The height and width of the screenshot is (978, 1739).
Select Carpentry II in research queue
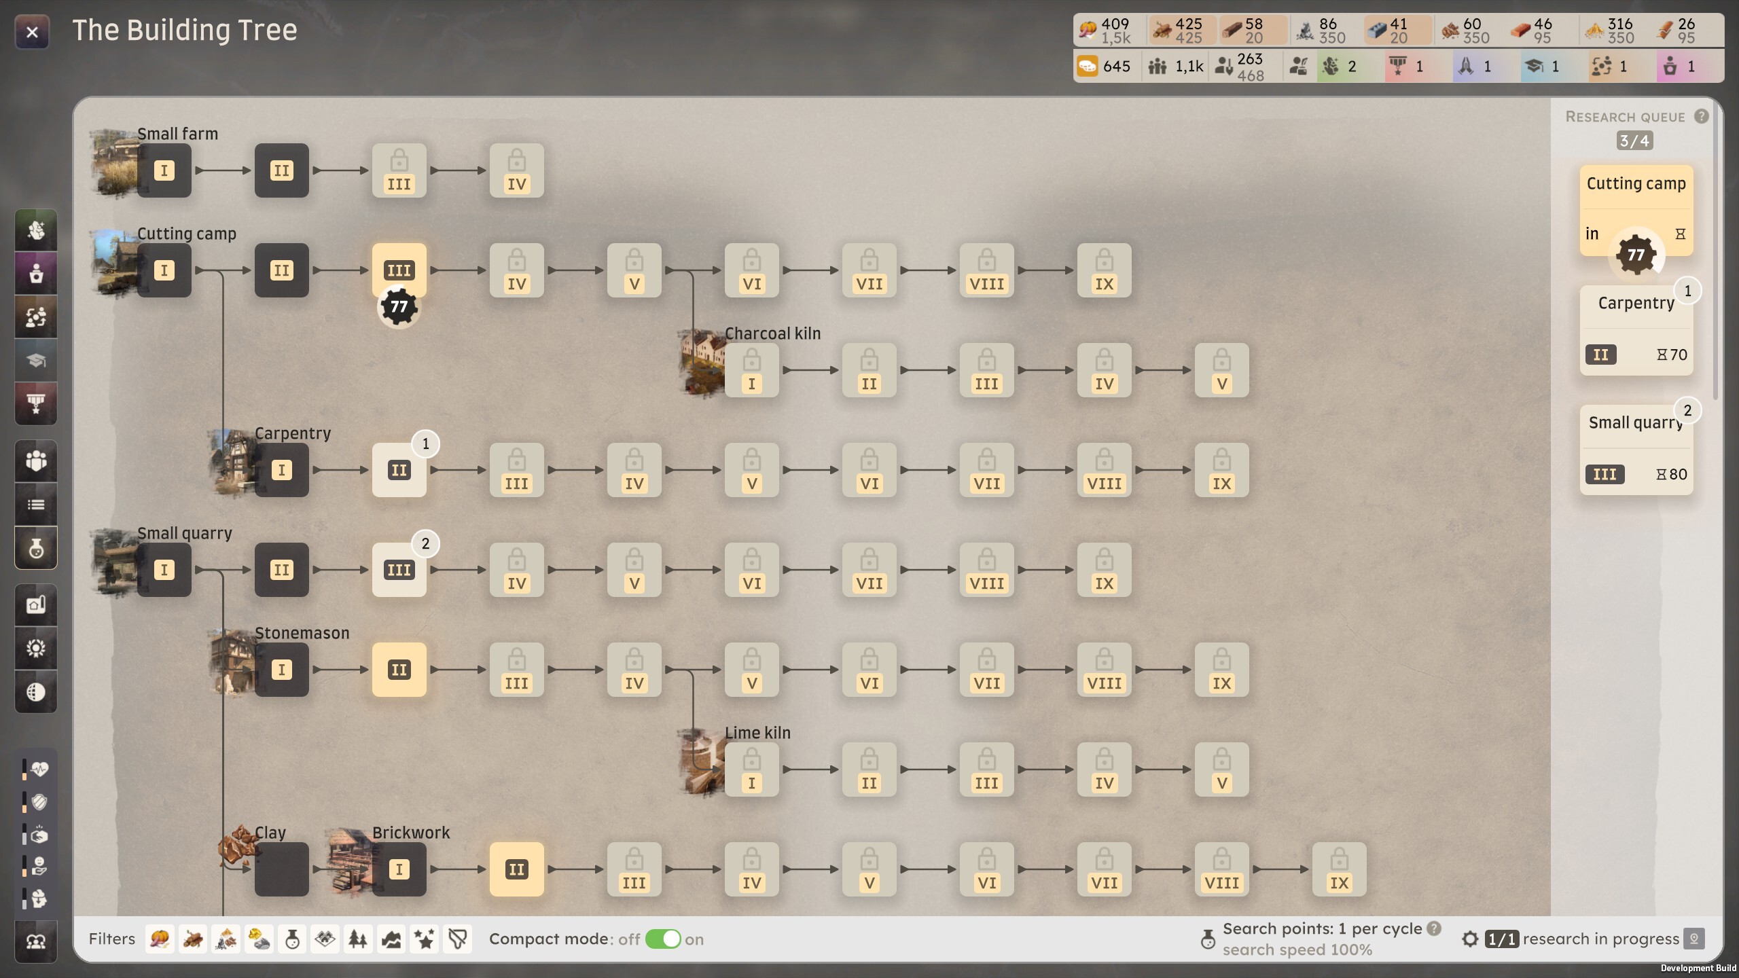click(x=1636, y=331)
